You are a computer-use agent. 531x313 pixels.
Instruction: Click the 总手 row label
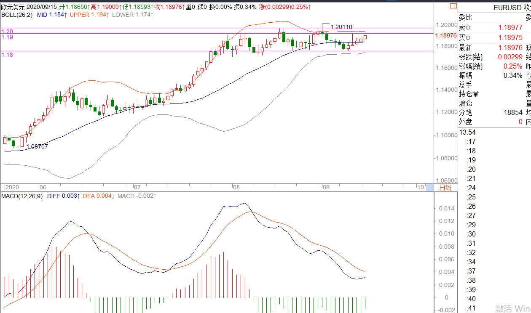(466, 85)
